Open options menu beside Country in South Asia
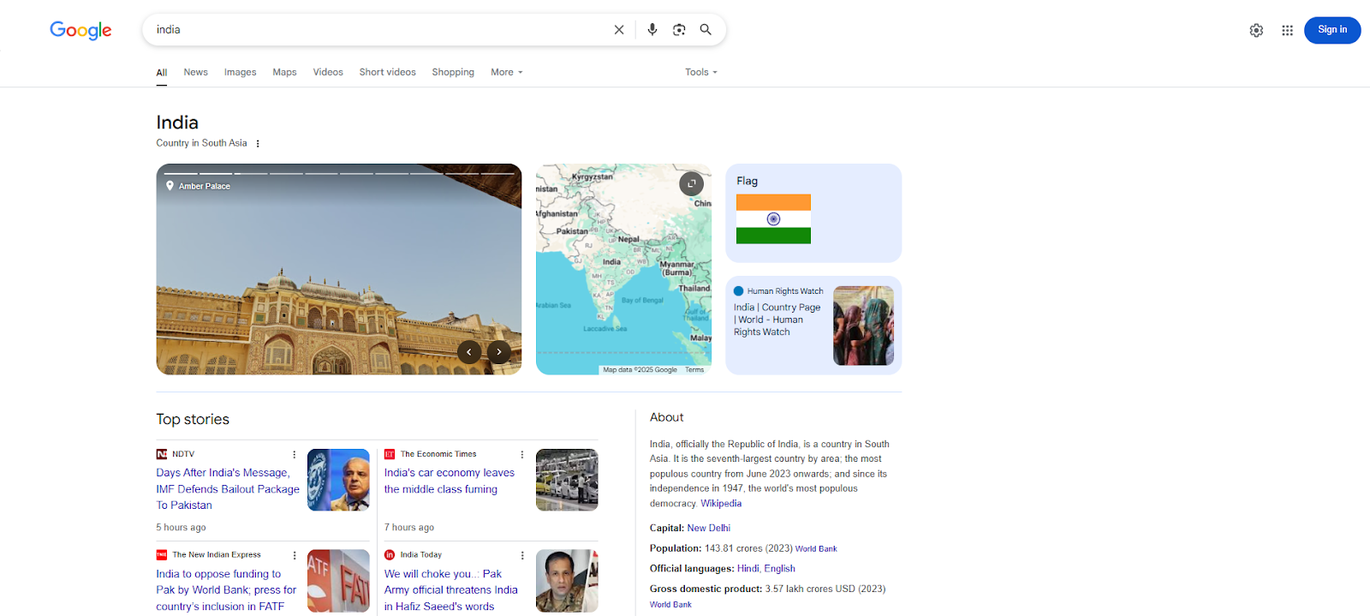This screenshot has height=616, width=1370. (258, 144)
